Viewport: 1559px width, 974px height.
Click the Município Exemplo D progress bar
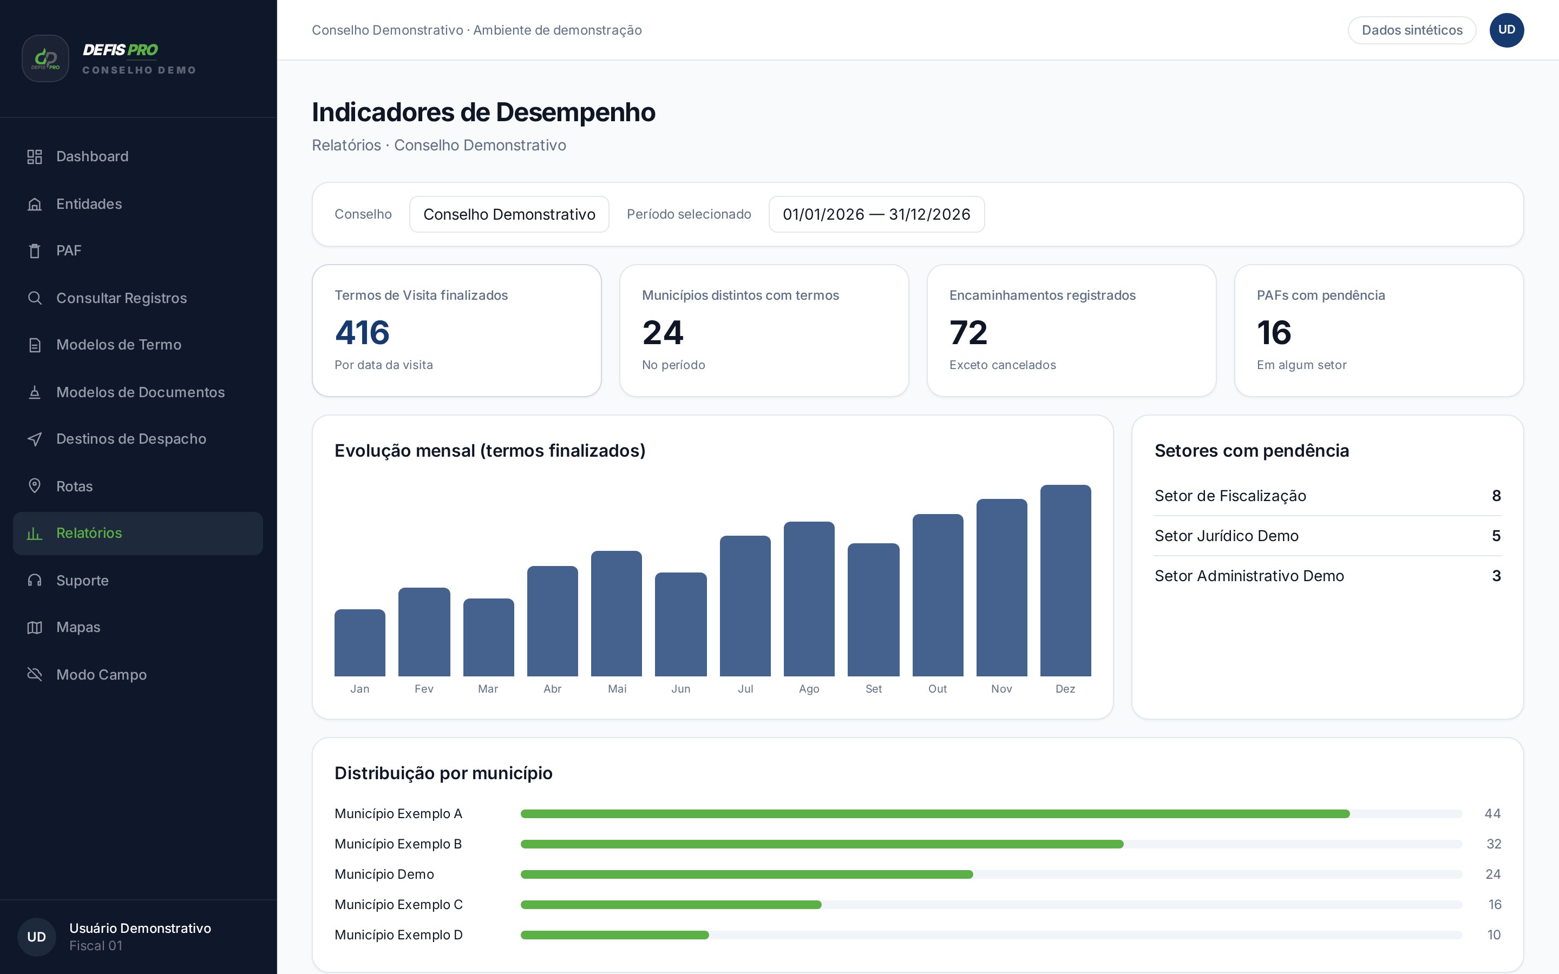click(992, 936)
